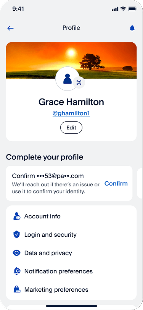Open Marketing preferences
Viewport: 143px width, 310px height.
[71, 290]
